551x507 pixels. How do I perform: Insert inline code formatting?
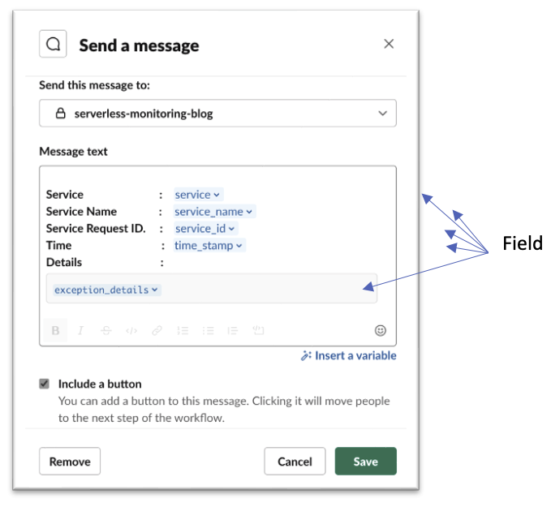pos(131,331)
